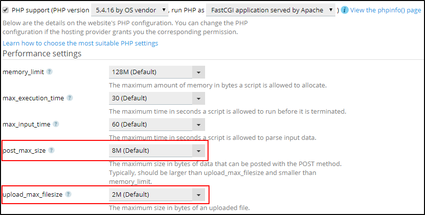Click help icon next to upload_max_filesize

pyautogui.click(x=68, y=194)
